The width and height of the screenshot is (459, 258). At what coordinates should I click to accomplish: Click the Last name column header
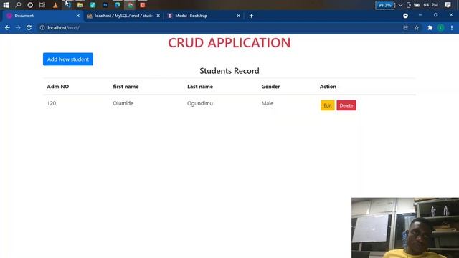[x=200, y=87]
